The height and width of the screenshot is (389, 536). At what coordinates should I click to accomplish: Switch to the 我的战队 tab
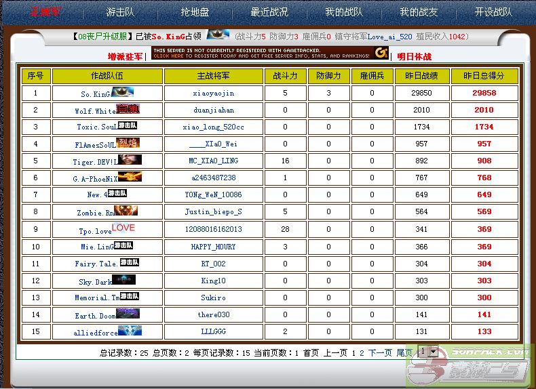pyautogui.click(x=343, y=12)
